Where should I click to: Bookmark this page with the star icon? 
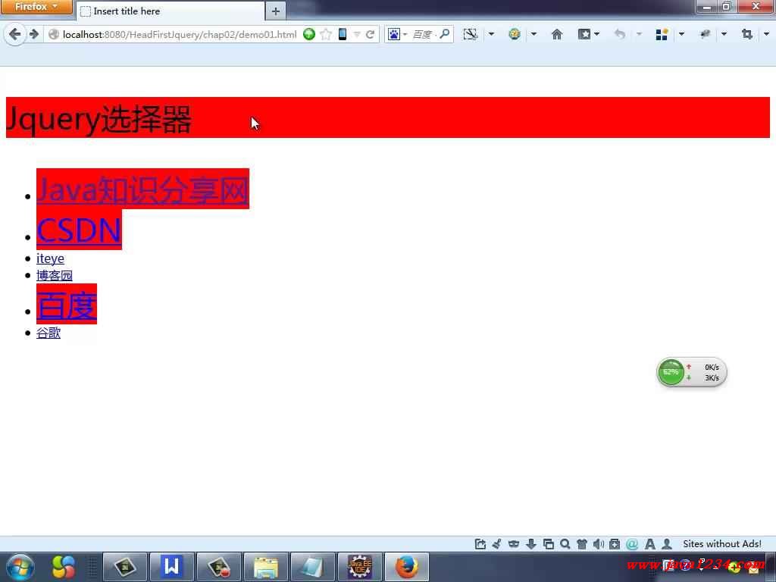(326, 34)
